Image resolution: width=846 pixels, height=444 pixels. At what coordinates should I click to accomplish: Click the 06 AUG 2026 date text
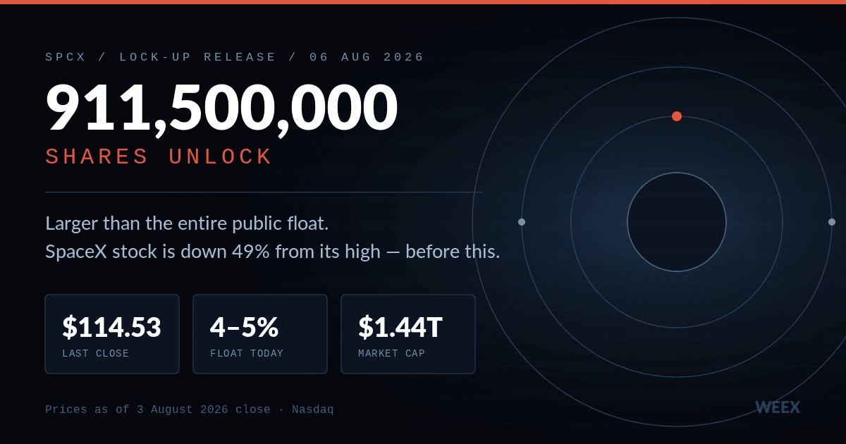pyautogui.click(x=367, y=57)
